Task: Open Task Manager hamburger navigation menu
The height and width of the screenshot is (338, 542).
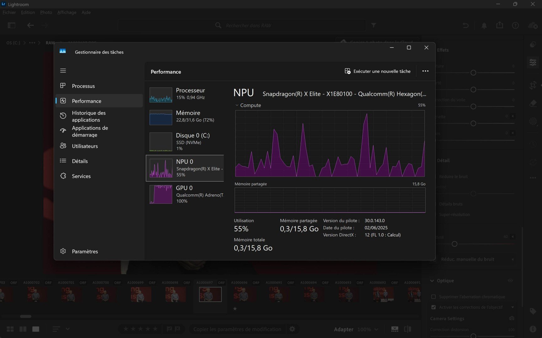Action: [63, 71]
